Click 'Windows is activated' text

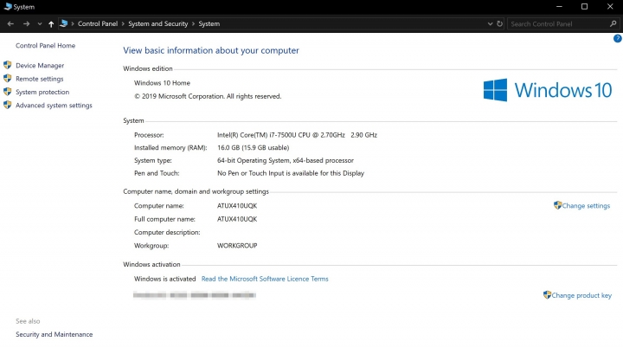tap(165, 279)
